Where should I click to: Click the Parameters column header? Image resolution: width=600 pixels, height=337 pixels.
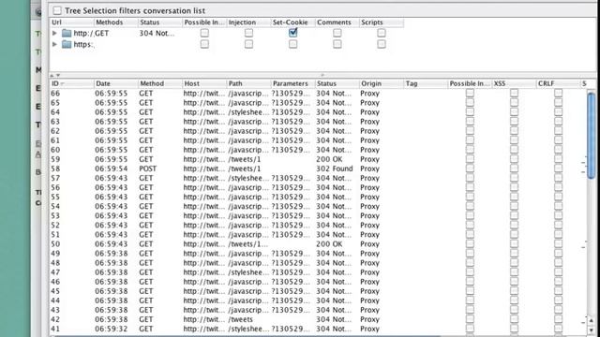pyautogui.click(x=292, y=83)
